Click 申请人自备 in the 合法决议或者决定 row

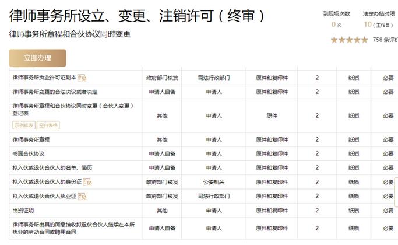coord(162,92)
